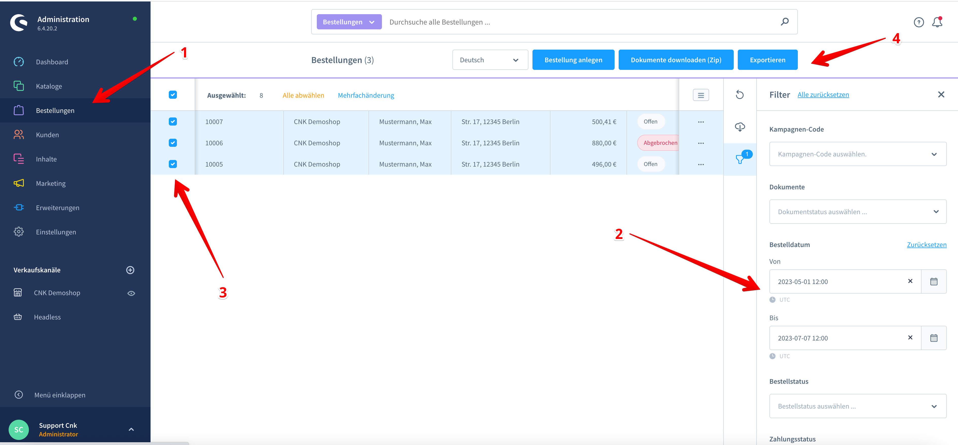Open the column list settings icon
This screenshot has height=445, width=958.
pos(701,95)
